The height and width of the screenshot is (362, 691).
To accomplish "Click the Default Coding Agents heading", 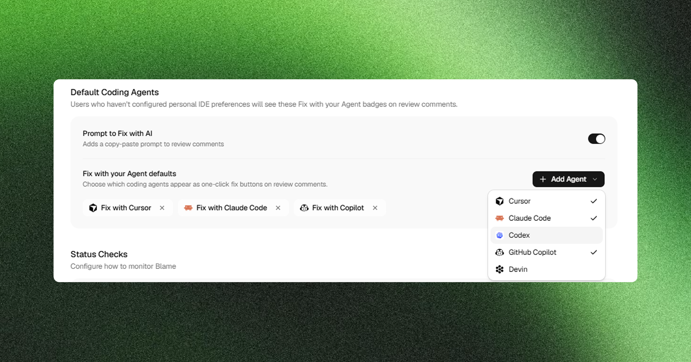I will 115,92.
